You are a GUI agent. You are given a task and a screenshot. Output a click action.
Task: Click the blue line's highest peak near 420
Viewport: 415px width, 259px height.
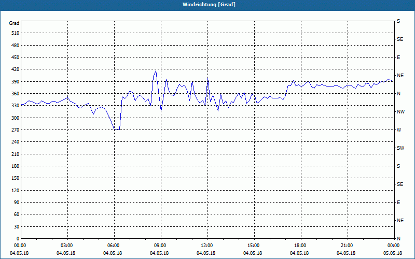[156, 71]
